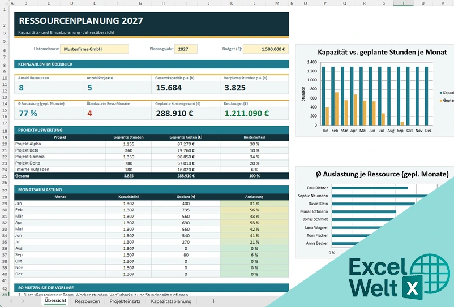
Task: Click the Paul Richter bar in the chart
Action: (x=370, y=188)
